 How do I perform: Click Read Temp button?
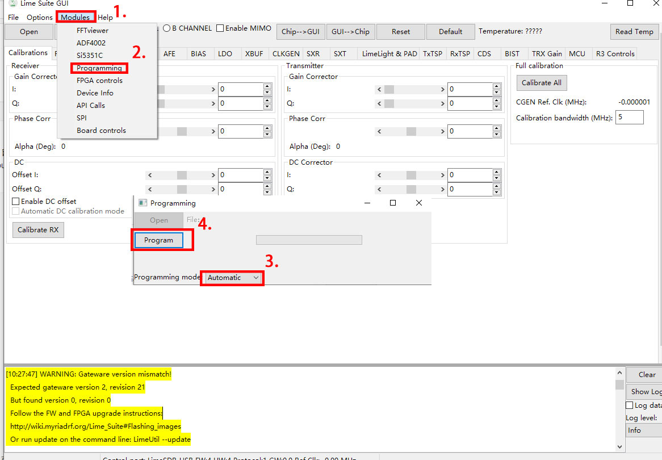(x=634, y=32)
